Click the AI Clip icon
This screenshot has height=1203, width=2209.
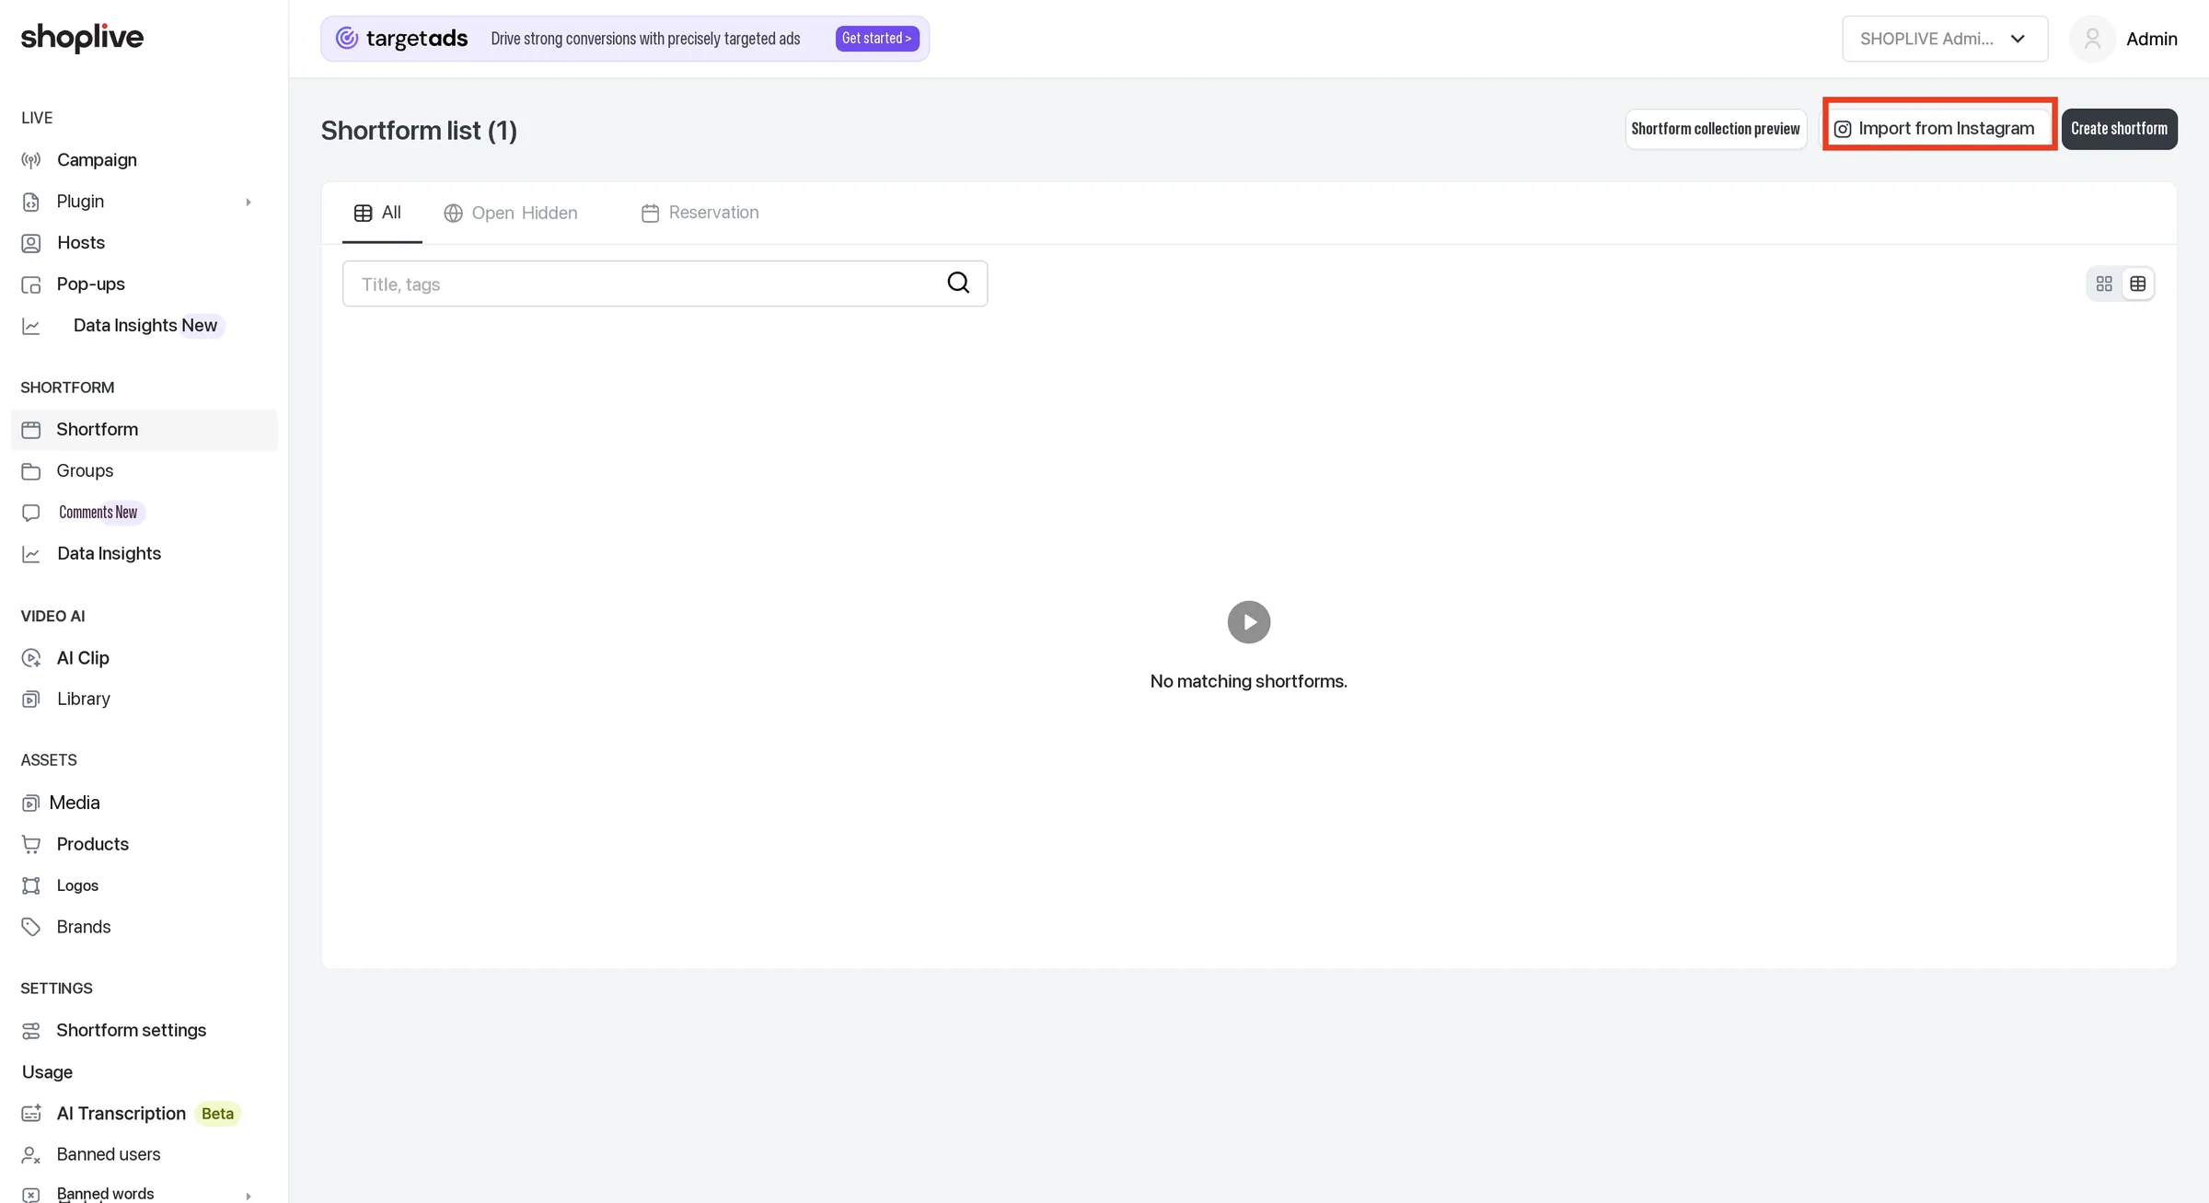pyautogui.click(x=31, y=658)
